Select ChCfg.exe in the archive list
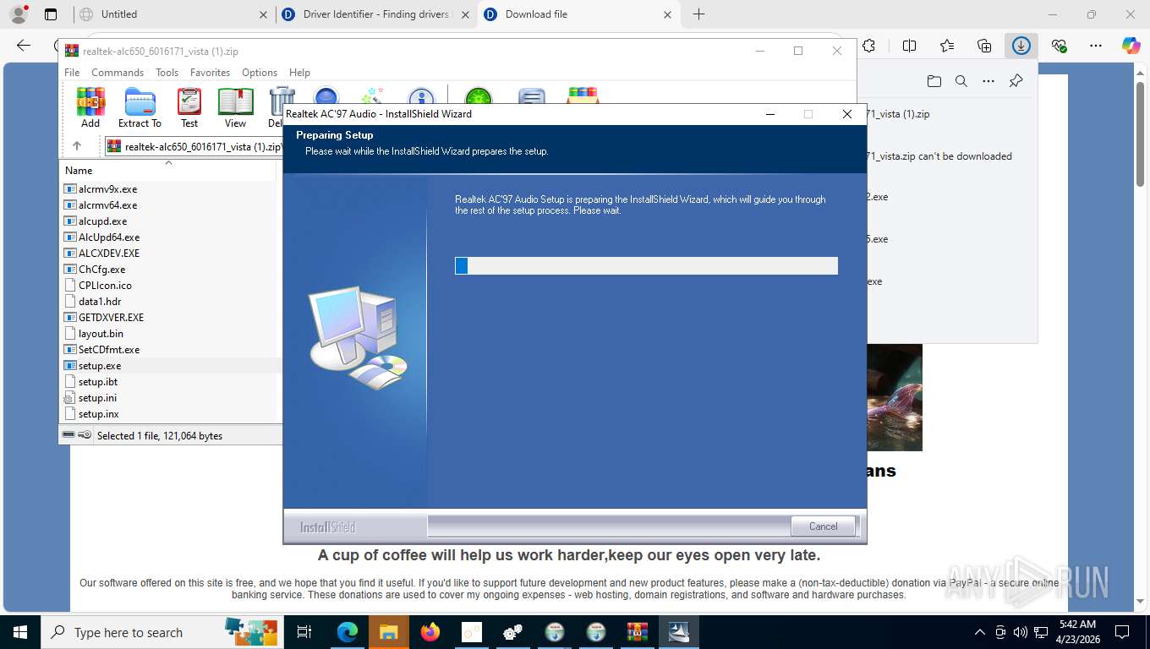1150x649 pixels. pos(101,270)
